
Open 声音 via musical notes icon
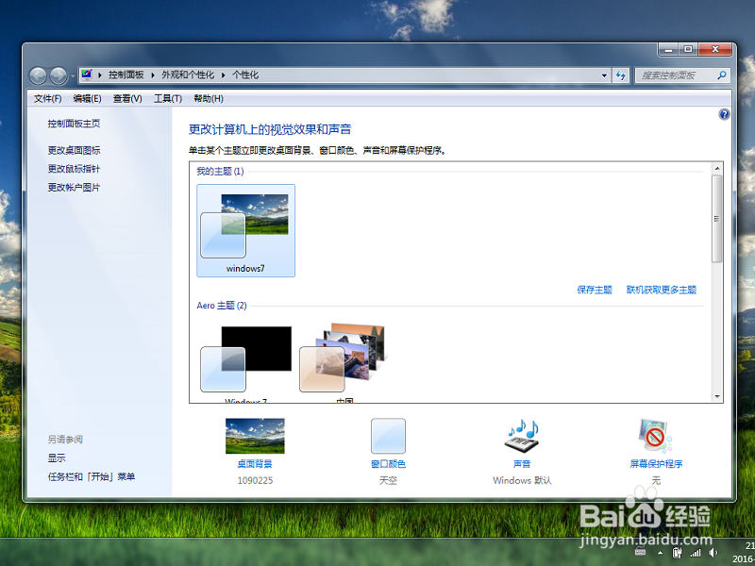pyautogui.click(x=522, y=436)
